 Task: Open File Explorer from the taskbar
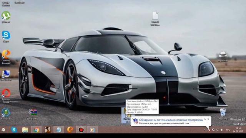click(x=25, y=130)
